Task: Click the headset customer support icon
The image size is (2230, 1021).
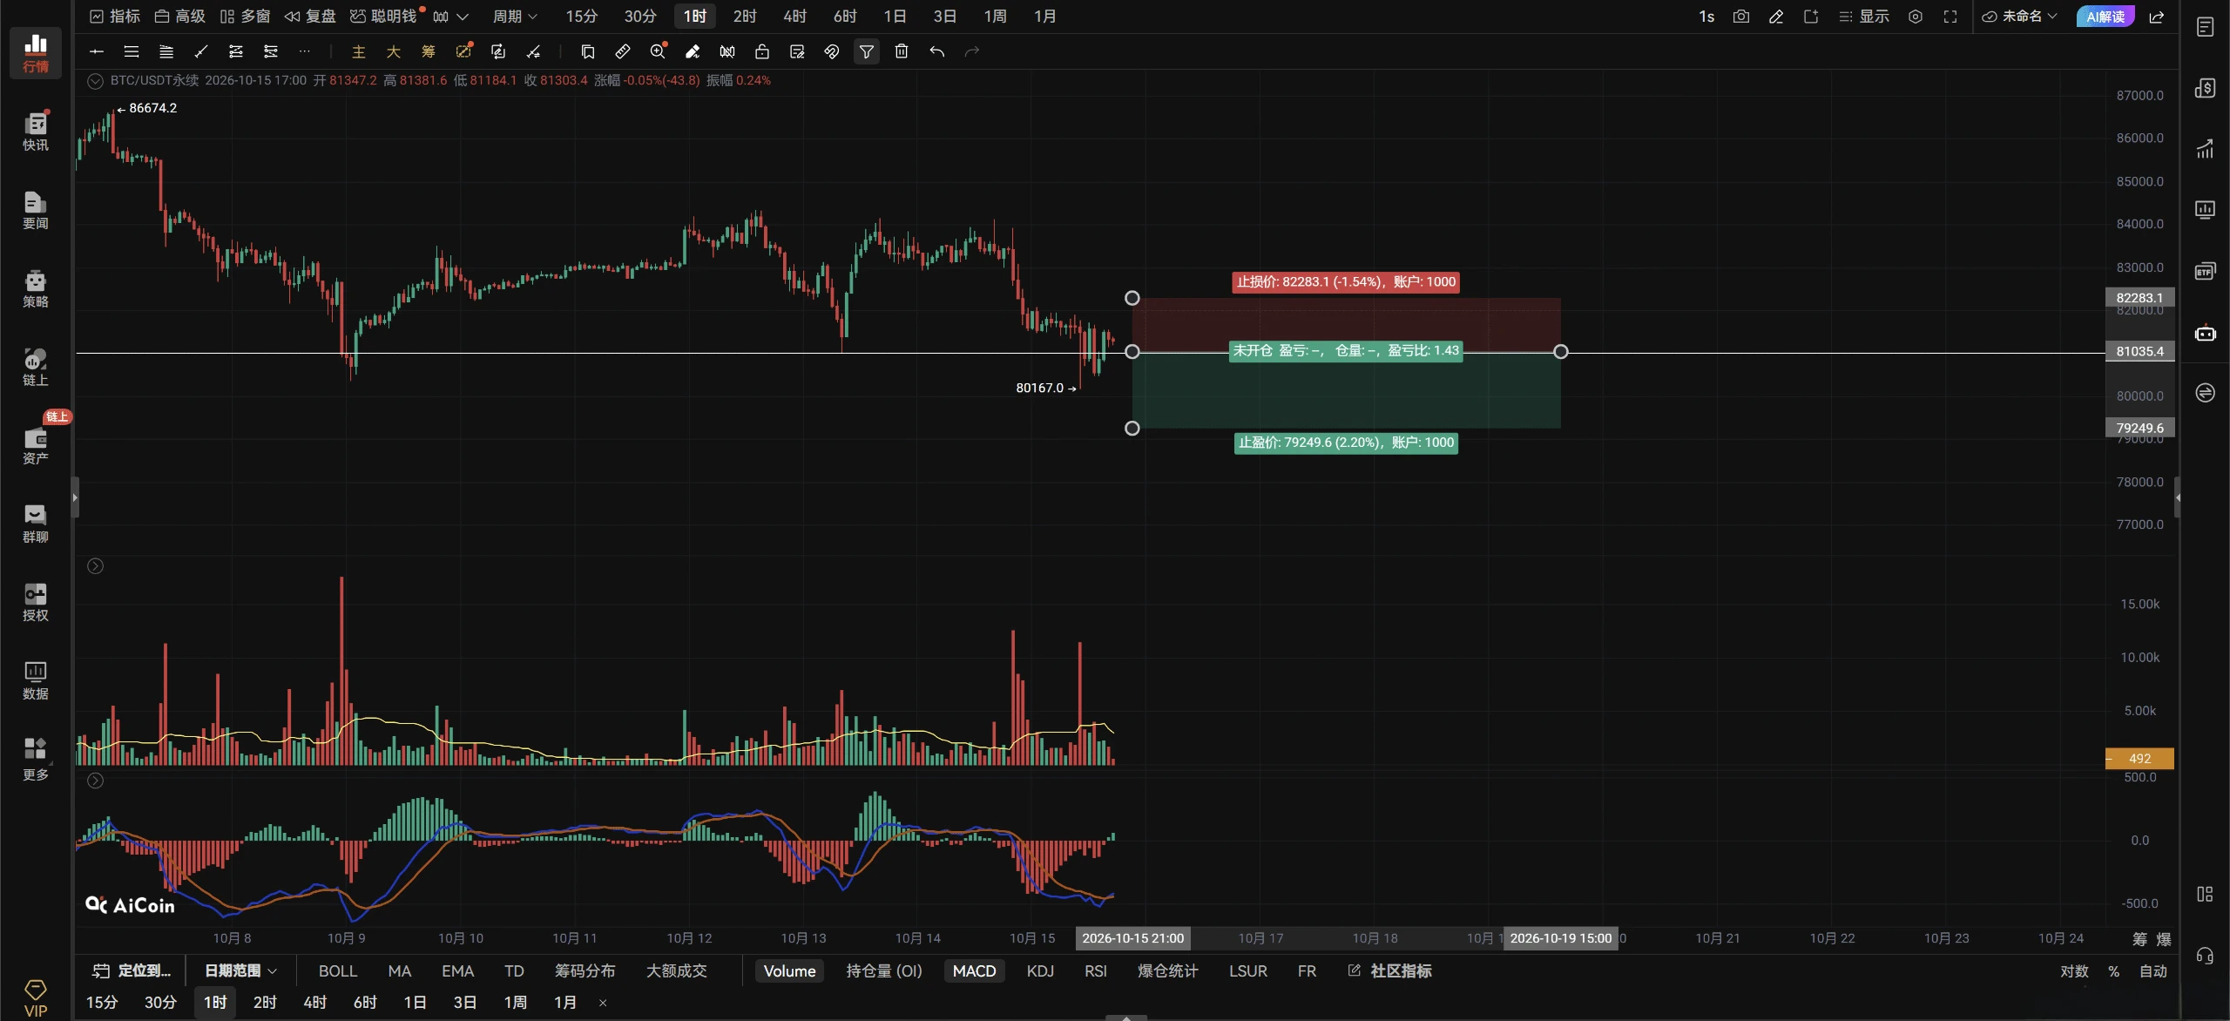Action: [2205, 956]
